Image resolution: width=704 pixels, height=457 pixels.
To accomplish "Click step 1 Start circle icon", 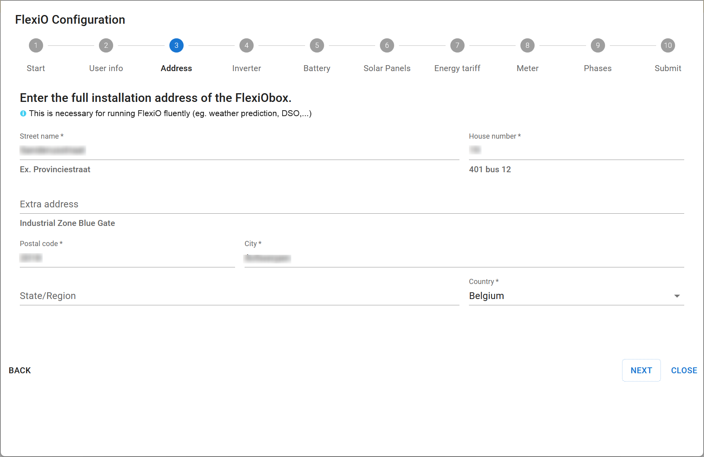I will click(36, 45).
